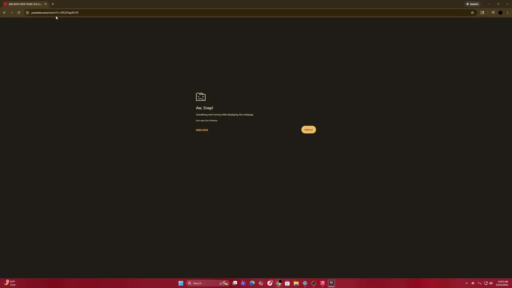
Task: Click the 'Error code: Out of Memory' text
Action: pyautogui.click(x=207, y=120)
